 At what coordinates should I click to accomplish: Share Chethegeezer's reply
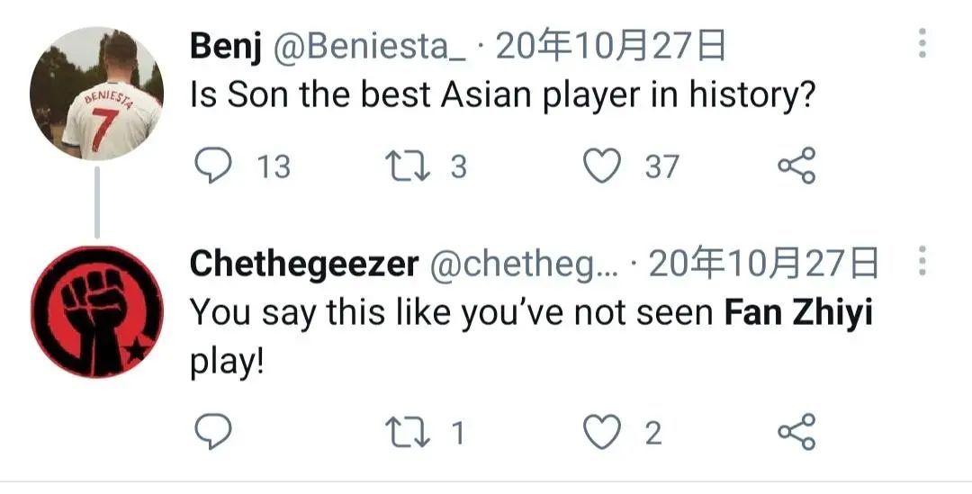click(796, 433)
